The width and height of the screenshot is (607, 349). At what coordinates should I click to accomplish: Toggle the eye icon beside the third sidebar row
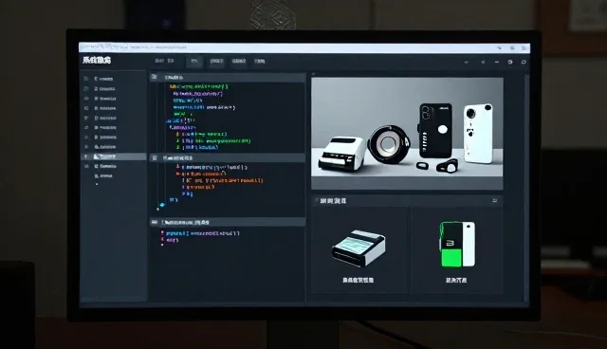click(x=86, y=99)
